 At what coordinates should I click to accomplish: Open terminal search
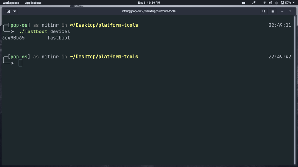(x=264, y=11)
